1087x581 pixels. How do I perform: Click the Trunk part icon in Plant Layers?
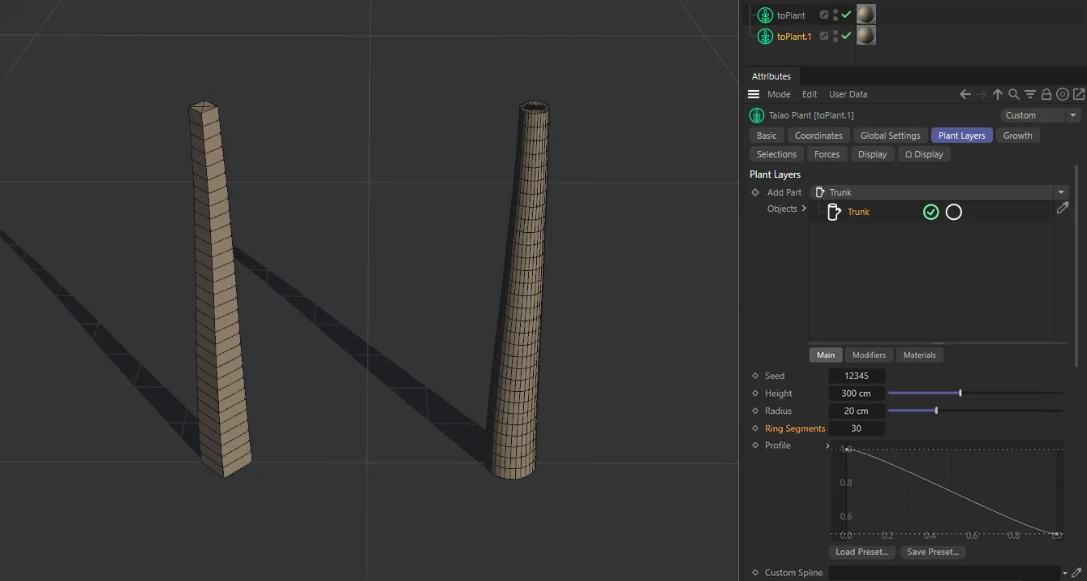point(836,212)
